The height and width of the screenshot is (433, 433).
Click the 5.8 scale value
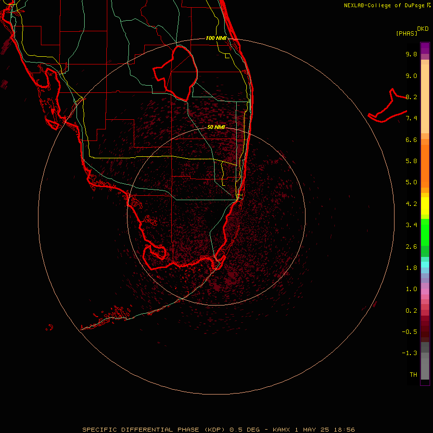pos(411,161)
